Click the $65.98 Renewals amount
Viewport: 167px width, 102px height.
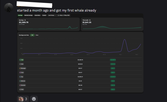(x=80, y=85)
